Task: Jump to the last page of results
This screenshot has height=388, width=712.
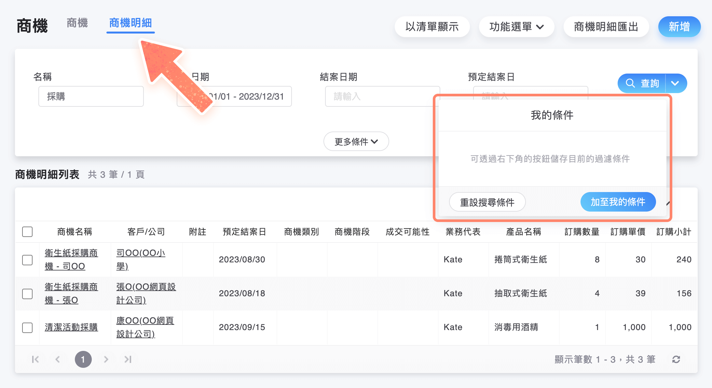Action: pyautogui.click(x=128, y=359)
